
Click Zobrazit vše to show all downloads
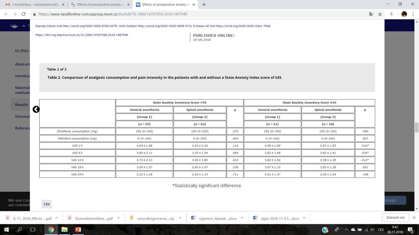coord(395,218)
